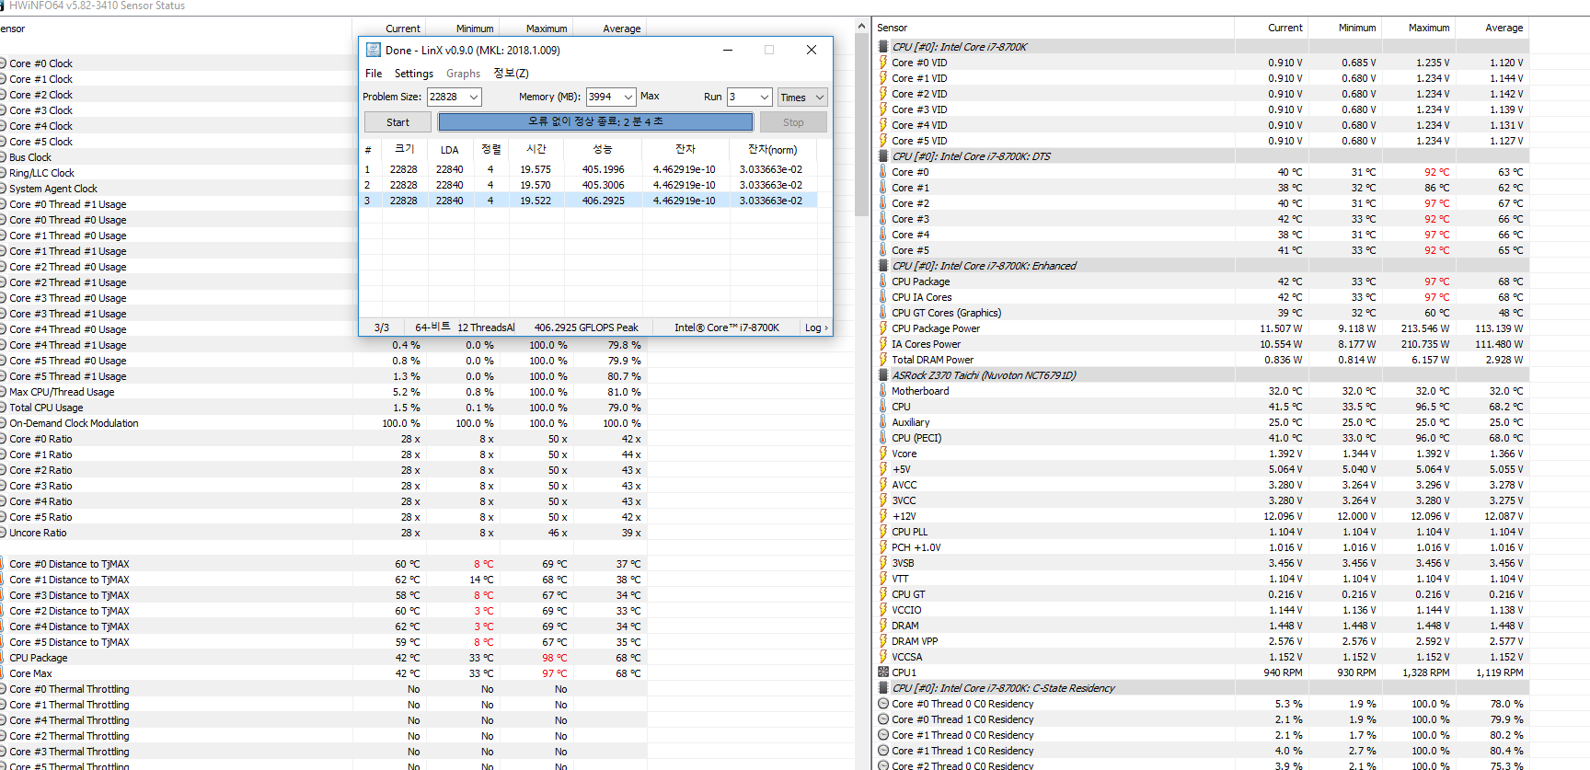Click the scrollbar thumb between the two HWiNFO panels
This screenshot has width=1590, height=770.
click(x=862, y=124)
